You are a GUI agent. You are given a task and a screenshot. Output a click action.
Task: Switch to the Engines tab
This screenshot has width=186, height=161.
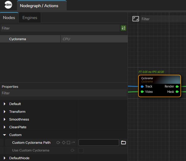(30, 18)
